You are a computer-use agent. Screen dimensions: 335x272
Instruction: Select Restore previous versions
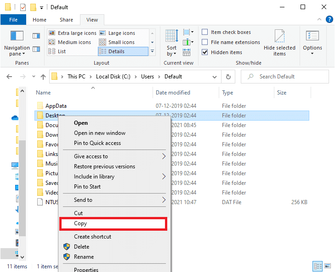(104, 167)
